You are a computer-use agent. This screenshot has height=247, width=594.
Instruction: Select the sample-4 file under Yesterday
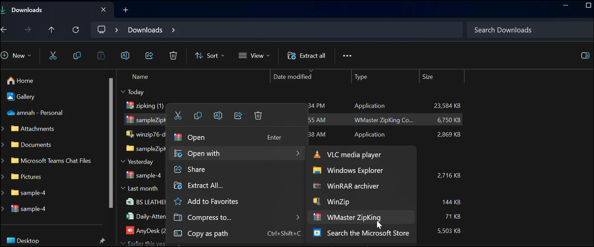[x=144, y=176]
